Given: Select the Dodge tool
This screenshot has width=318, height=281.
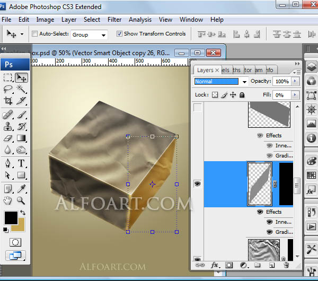Looking at the screenshot, I should [21, 150].
